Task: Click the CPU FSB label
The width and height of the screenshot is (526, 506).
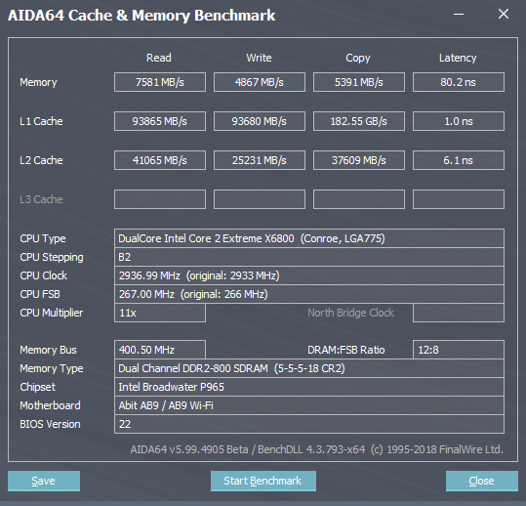Action: (x=40, y=294)
